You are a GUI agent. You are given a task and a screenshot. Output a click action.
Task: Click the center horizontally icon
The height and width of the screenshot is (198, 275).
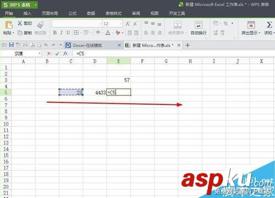[x=153, y=33]
